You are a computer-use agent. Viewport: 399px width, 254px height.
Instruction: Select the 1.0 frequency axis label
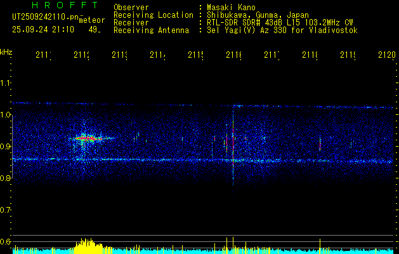(5, 114)
